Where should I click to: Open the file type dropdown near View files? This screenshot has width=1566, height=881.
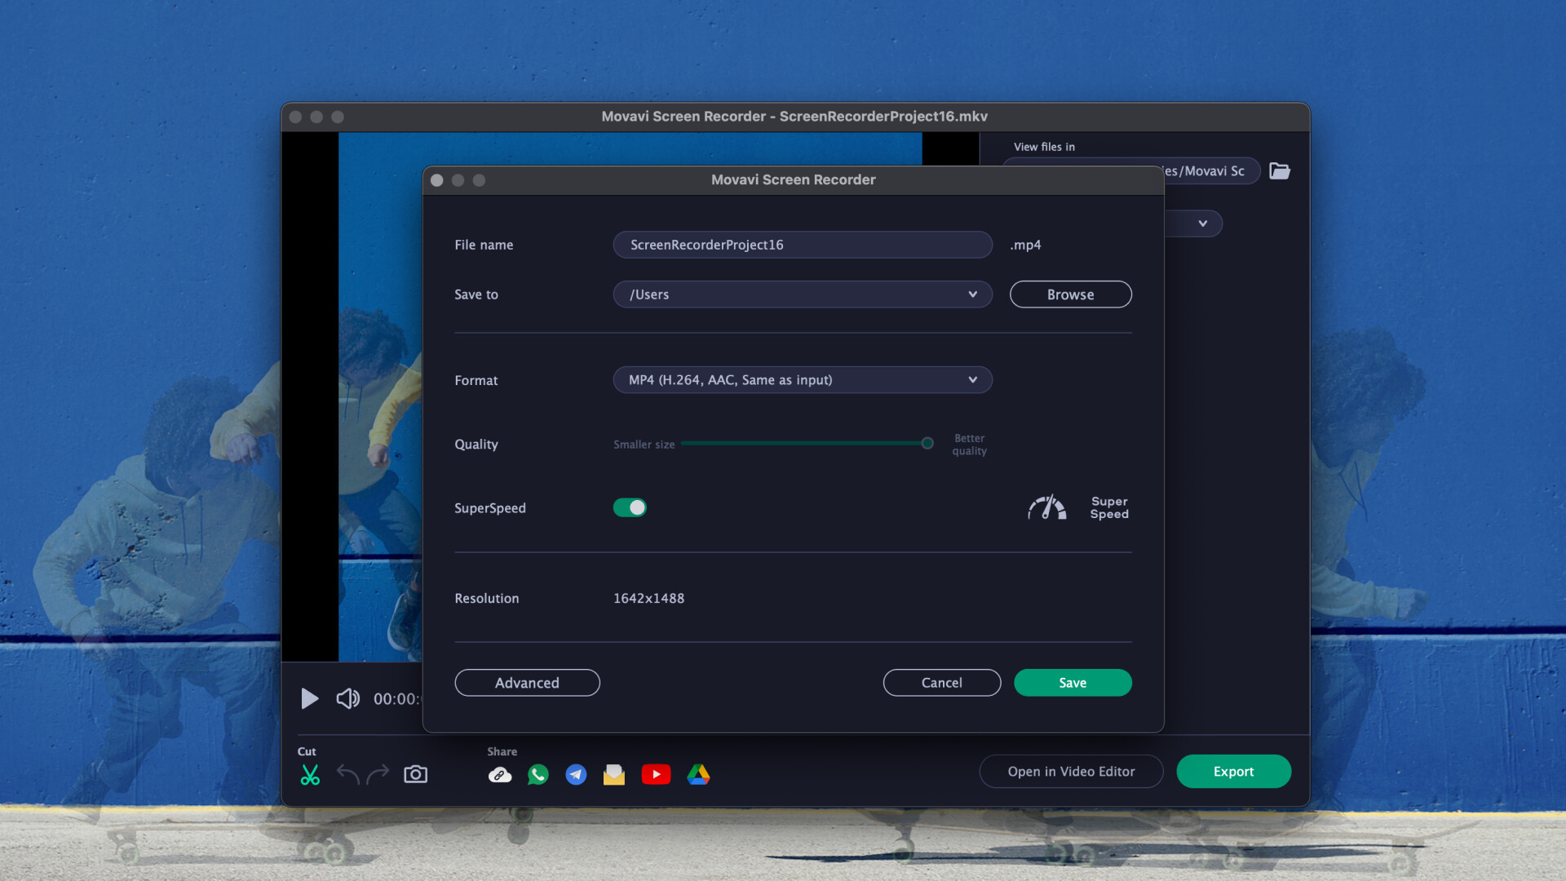[x=1203, y=223]
